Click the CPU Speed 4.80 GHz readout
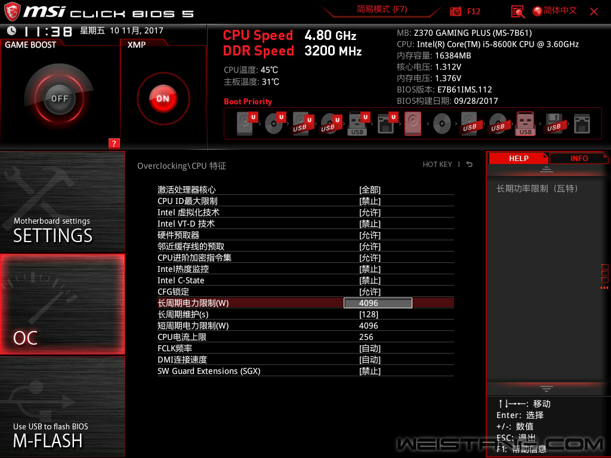 289,35
